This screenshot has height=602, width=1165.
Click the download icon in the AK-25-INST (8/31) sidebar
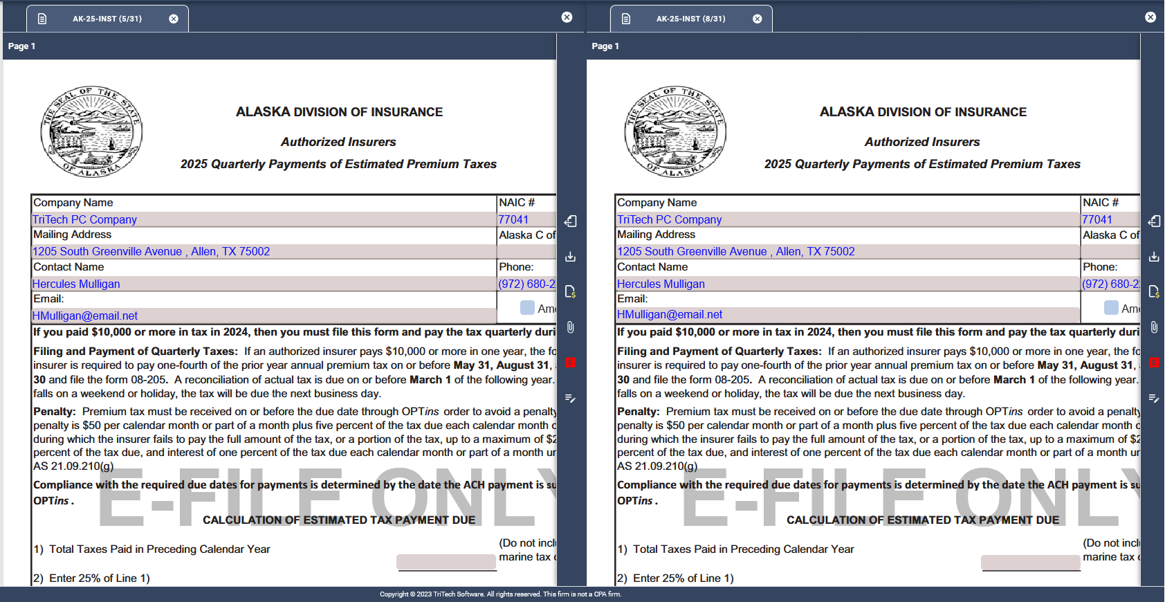1155,257
